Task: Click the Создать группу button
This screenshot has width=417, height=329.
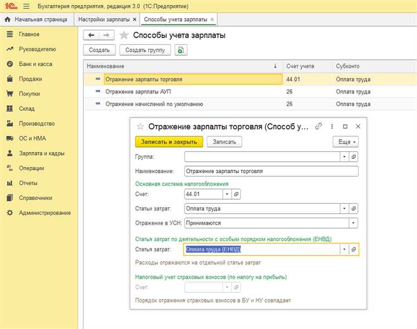Action: coord(145,50)
